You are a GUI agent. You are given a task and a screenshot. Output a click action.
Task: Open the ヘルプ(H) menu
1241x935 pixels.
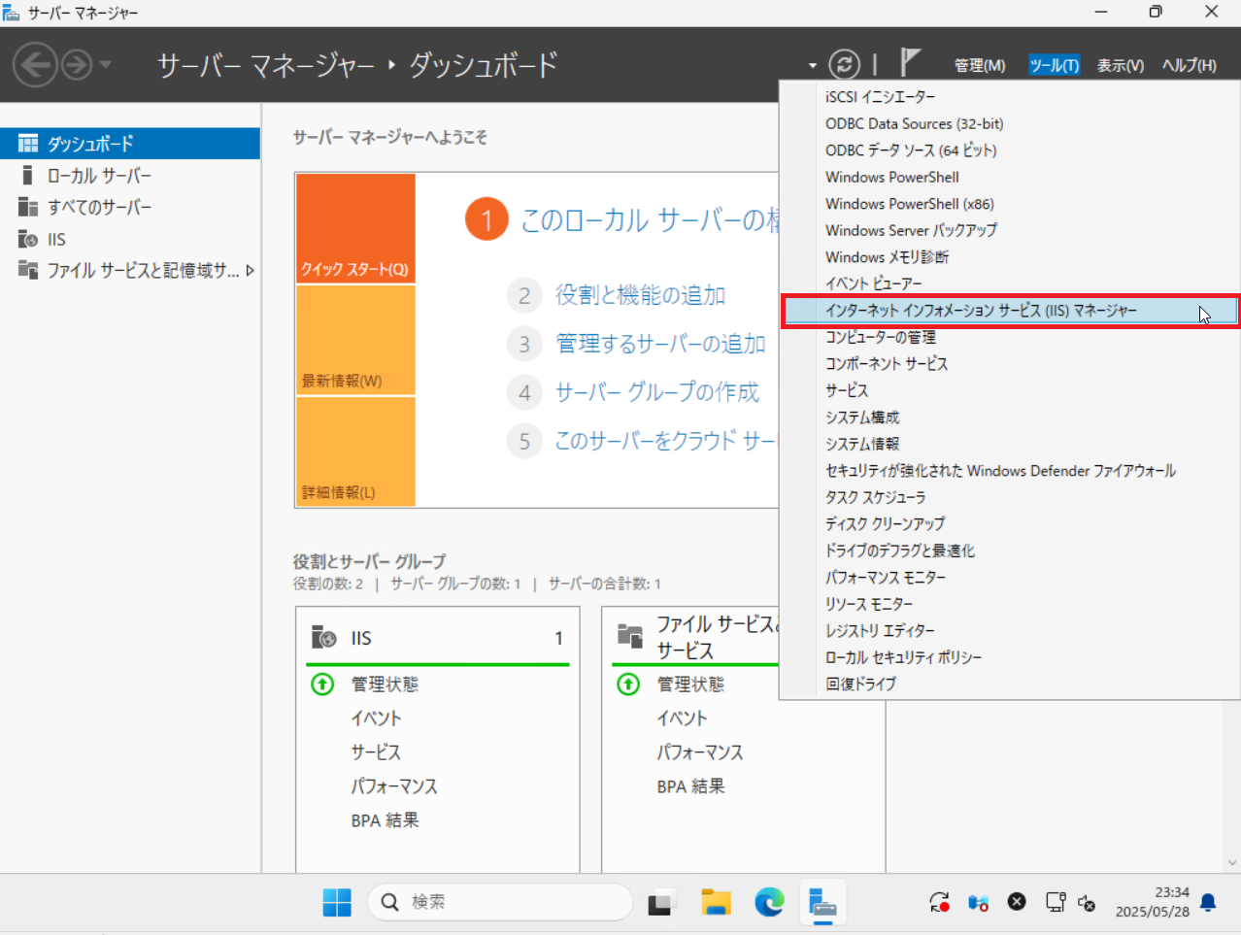[x=1189, y=65]
